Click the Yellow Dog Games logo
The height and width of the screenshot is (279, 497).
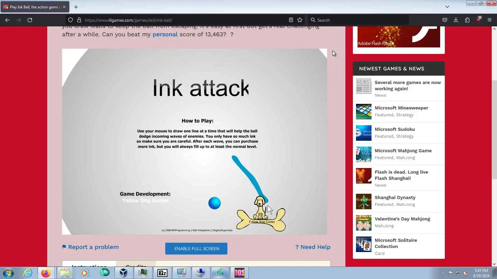pyautogui.click(x=261, y=214)
